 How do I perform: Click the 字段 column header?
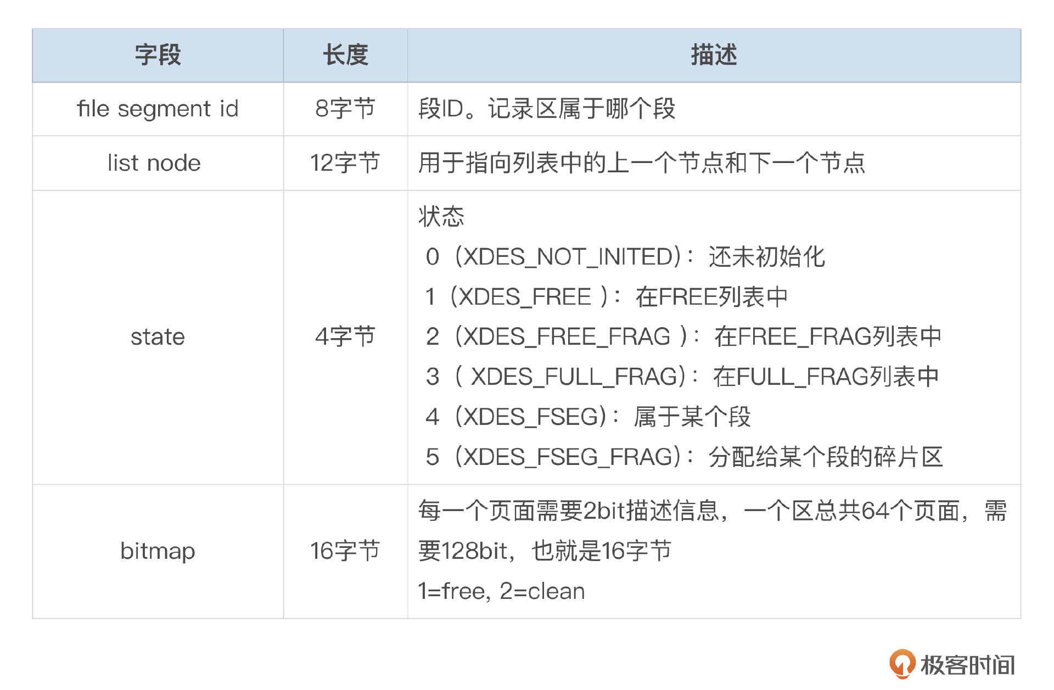pyautogui.click(x=158, y=55)
